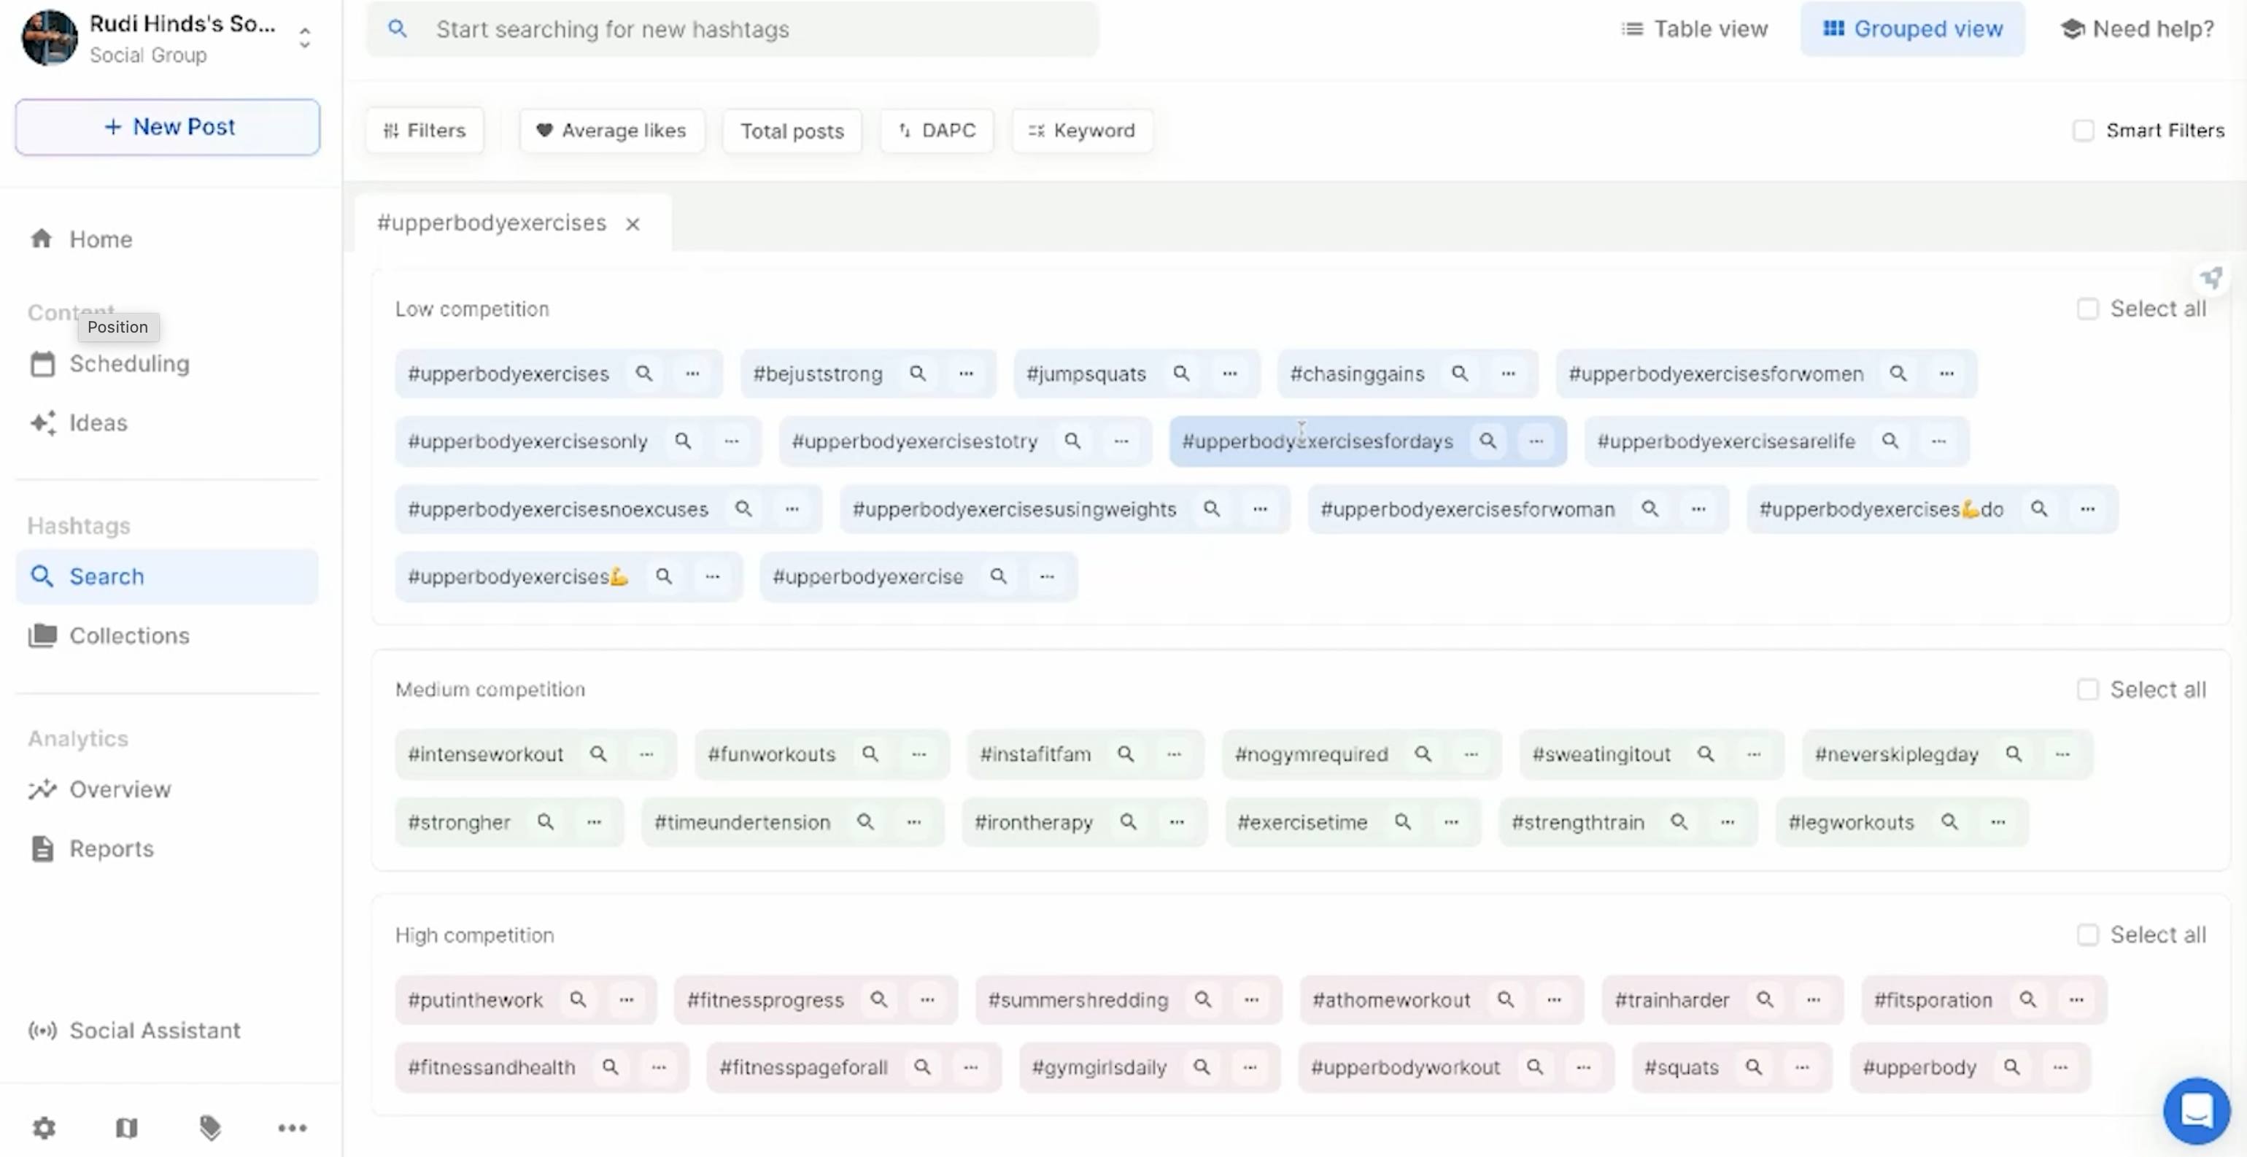Viewport: 2247px width, 1157px height.
Task: Open the Filters options panel
Action: [425, 131]
